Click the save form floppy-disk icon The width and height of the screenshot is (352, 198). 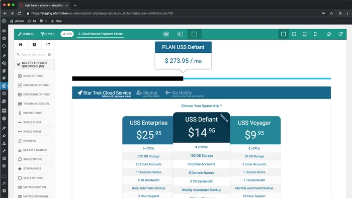21,45
